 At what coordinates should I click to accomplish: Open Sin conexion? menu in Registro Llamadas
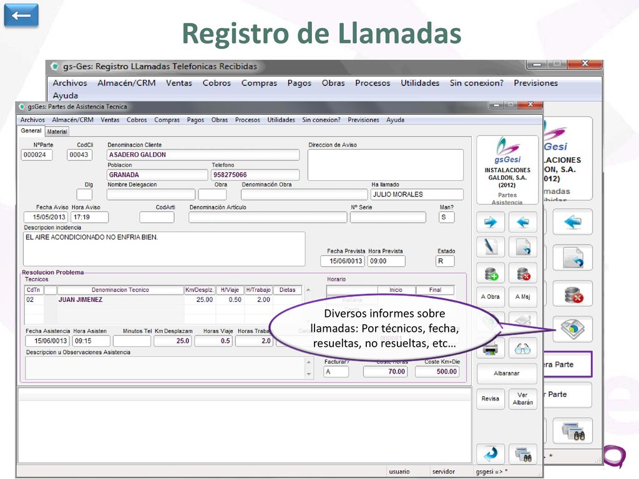(476, 83)
